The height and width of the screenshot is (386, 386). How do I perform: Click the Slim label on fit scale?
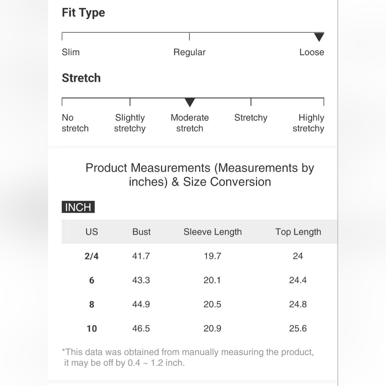71,52
